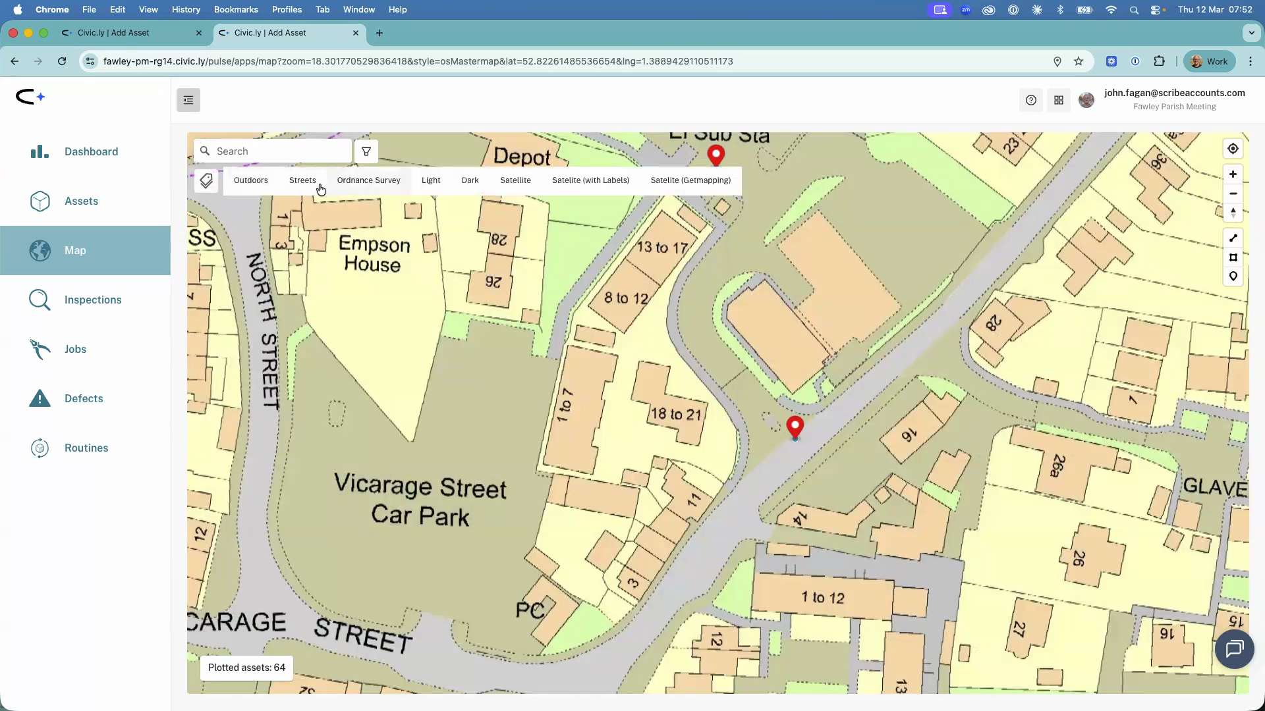Enable the Dark map style
Image resolution: width=1265 pixels, height=711 pixels.
(x=470, y=180)
